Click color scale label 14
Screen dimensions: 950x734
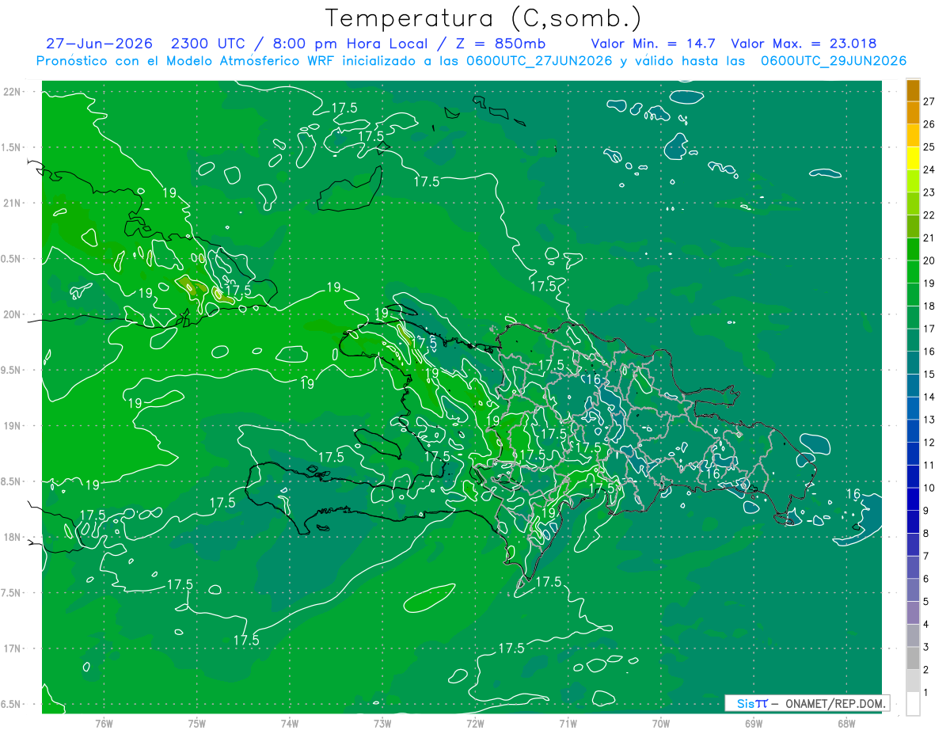pyautogui.click(x=929, y=397)
